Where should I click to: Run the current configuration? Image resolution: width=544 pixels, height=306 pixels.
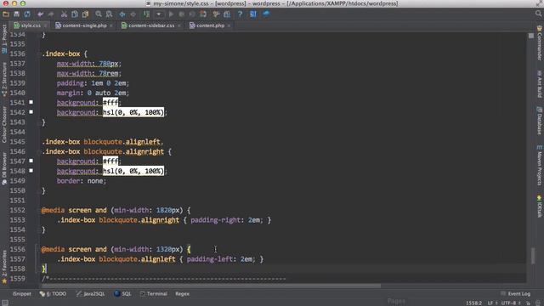171,14
